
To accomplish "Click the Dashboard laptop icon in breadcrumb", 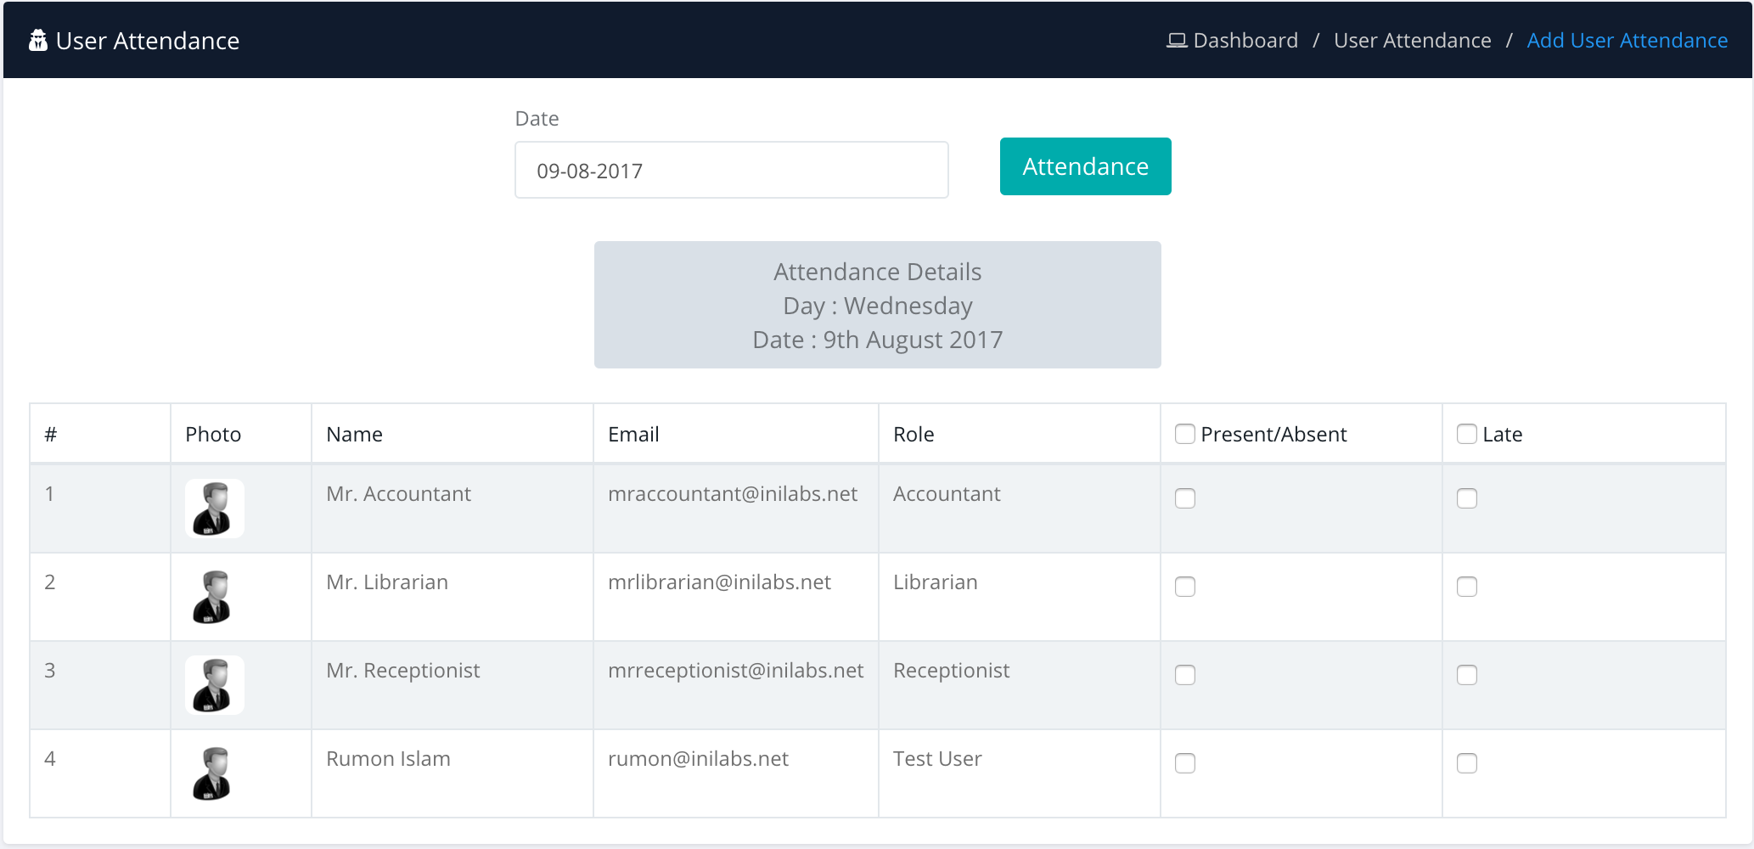I will [x=1177, y=40].
